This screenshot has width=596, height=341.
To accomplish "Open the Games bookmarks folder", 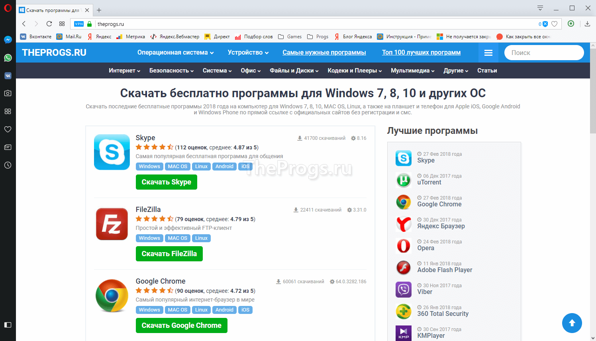I will [x=290, y=37].
